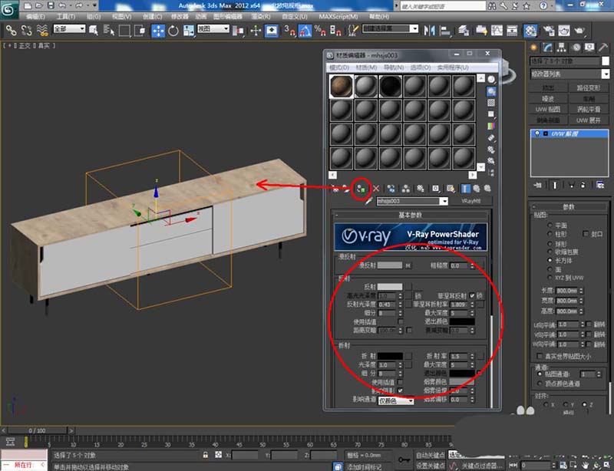Toggle the Angle Snap icon

point(304,30)
